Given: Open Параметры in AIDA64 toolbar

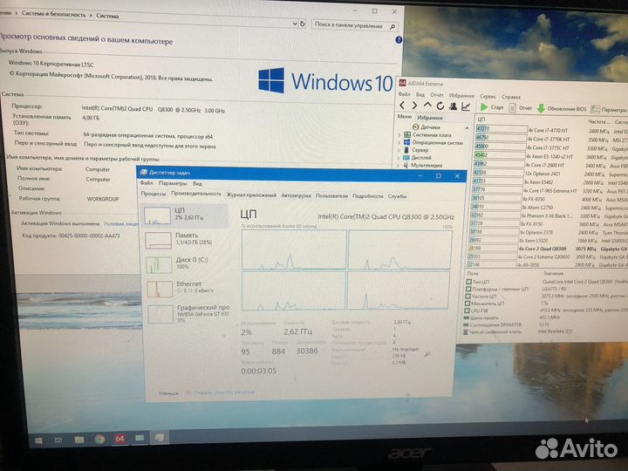Looking at the screenshot, I should (x=609, y=109).
